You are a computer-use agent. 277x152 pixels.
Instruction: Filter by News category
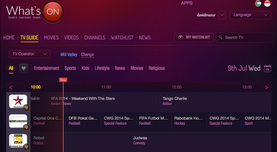pyautogui.click(x=120, y=68)
